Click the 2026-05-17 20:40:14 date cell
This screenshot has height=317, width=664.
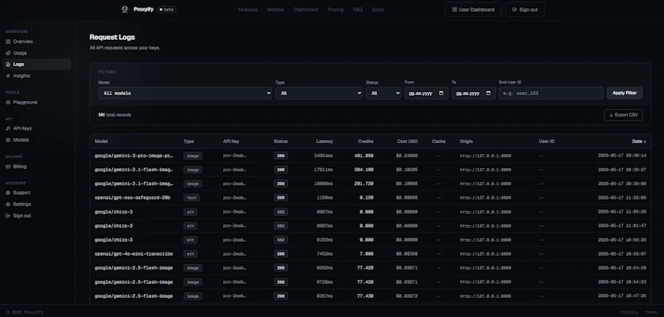coord(622,156)
